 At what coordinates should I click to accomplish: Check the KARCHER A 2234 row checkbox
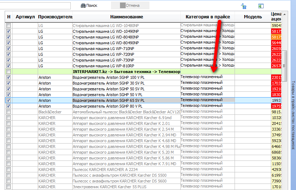click(9, 169)
